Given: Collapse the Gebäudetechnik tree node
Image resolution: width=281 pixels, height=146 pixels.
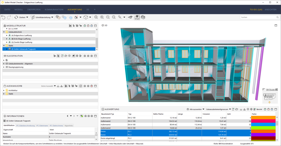Looking at the screenshot, I should click(4, 32).
